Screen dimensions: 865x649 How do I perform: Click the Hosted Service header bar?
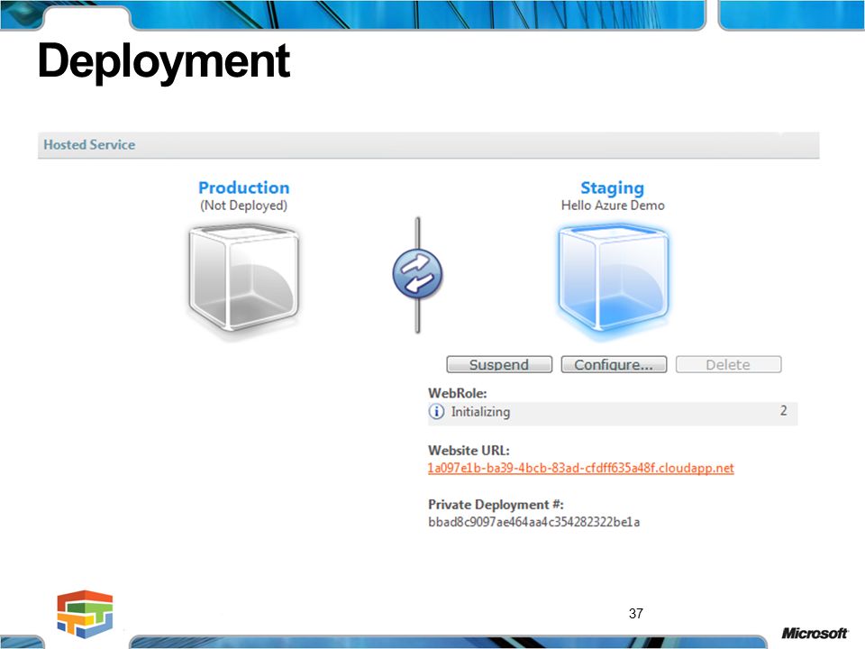(x=428, y=145)
